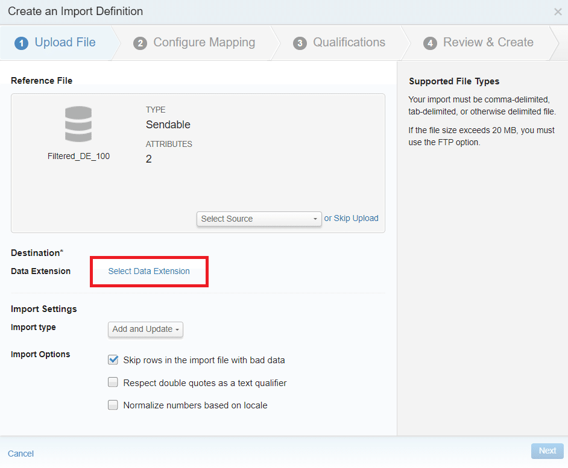Go to Configure Mapping step
The image size is (568, 468).
194,43
